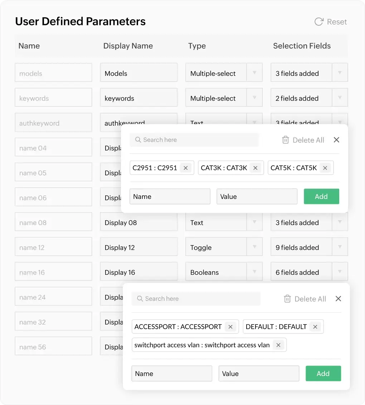365x405 pixels.
Task: Click trash icon in upper popup
Action: 286,140
